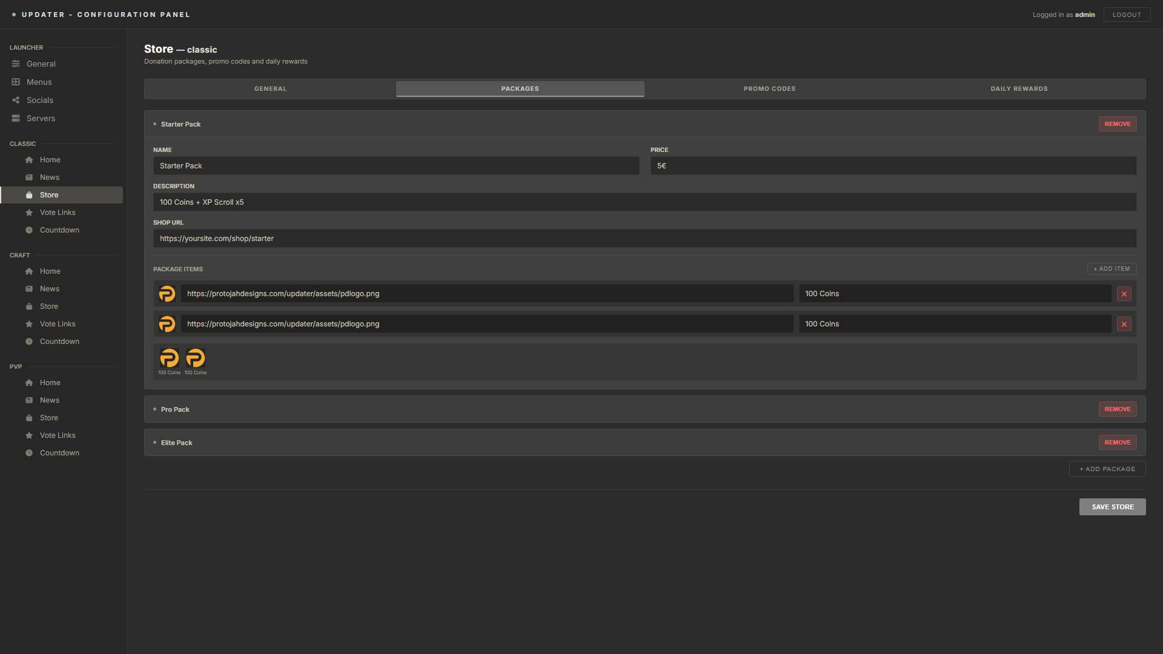Switch to the General tab
1163x654 pixels.
pyautogui.click(x=271, y=89)
